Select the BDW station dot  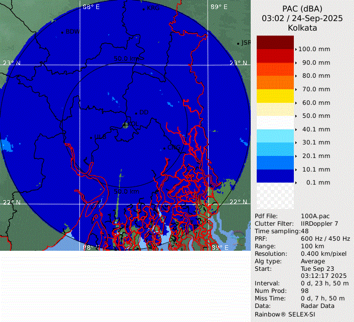62,32
